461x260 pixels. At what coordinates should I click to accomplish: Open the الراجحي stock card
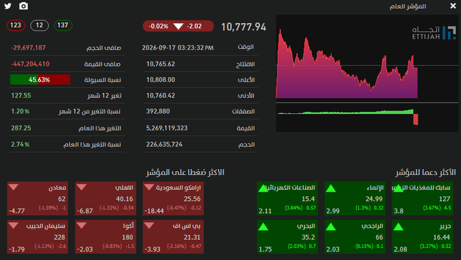coord(355,236)
